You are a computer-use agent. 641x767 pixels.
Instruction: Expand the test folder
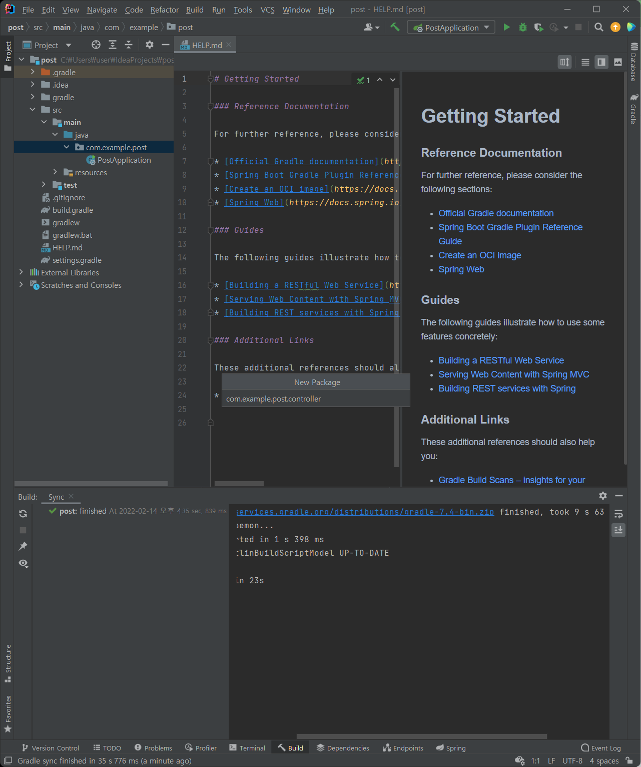(x=44, y=185)
